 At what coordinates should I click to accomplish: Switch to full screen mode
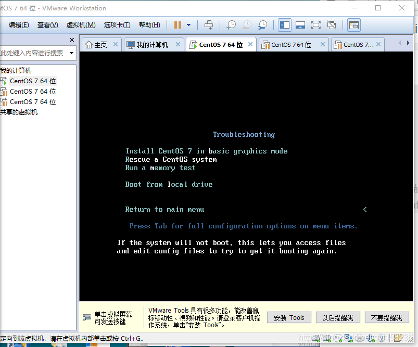pos(316,25)
